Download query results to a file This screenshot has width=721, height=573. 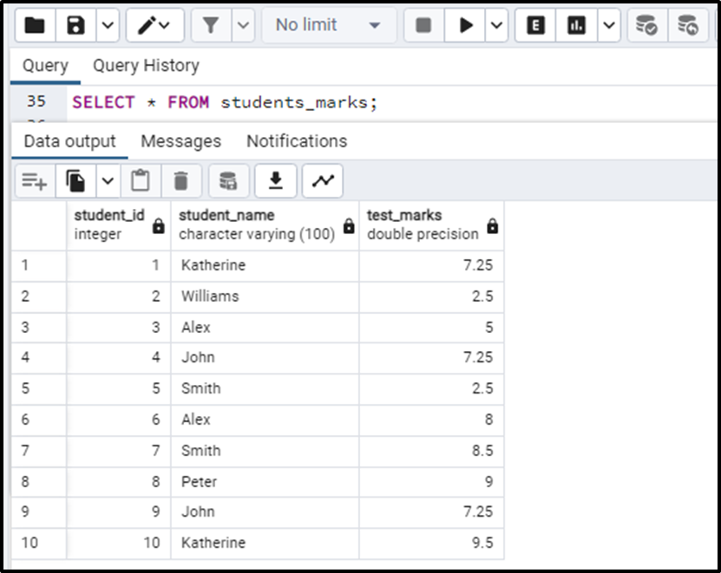point(277,180)
